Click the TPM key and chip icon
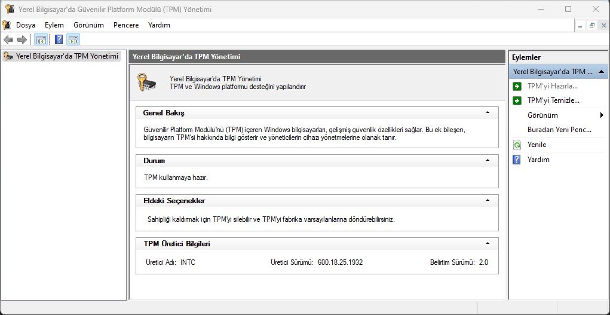This screenshot has width=610, height=315. click(x=147, y=82)
